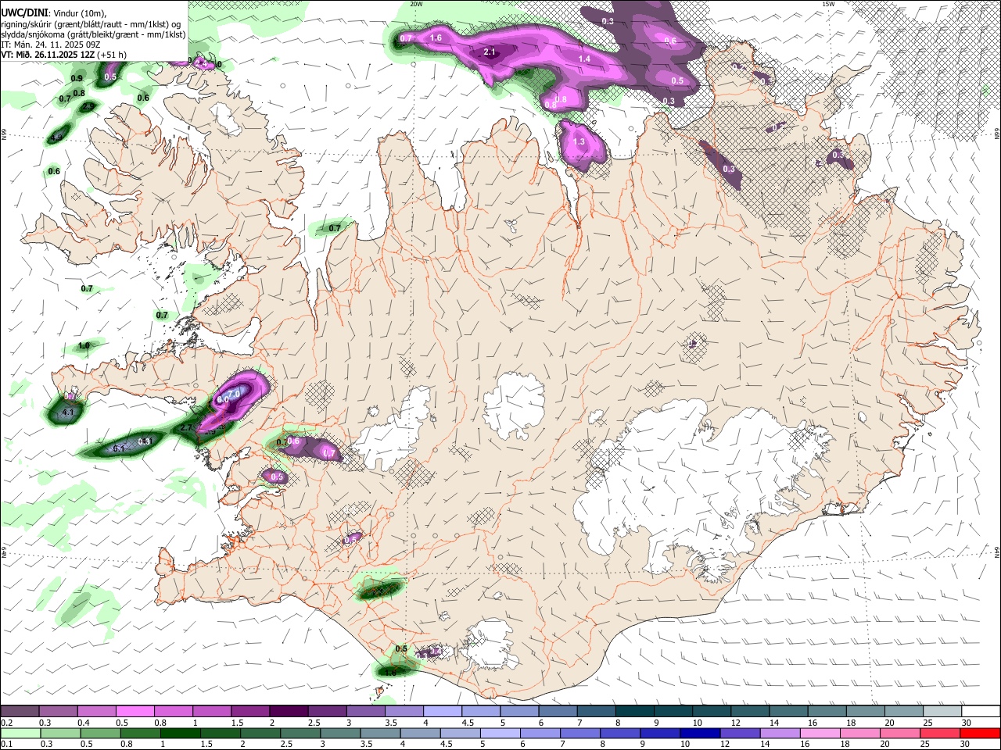Select the darkest green rain swatch between 1 and 1.5
Screen dimensions: 1001x750
180,733
